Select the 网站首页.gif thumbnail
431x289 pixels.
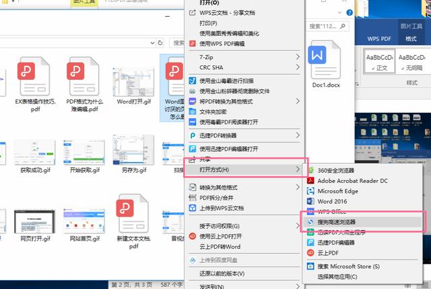[x=84, y=221]
